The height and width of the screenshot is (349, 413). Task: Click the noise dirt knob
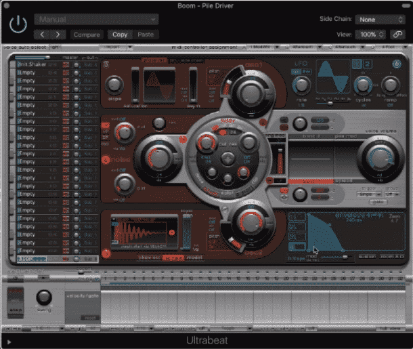coord(124,184)
